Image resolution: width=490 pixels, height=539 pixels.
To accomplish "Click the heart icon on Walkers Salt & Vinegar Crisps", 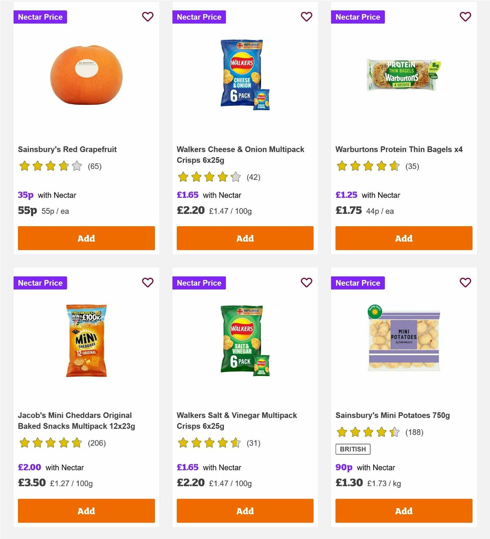I will click(x=306, y=282).
